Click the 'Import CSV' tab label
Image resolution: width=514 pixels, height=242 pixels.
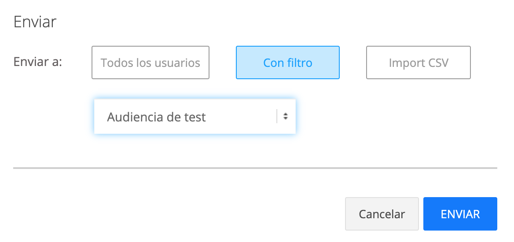point(419,63)
